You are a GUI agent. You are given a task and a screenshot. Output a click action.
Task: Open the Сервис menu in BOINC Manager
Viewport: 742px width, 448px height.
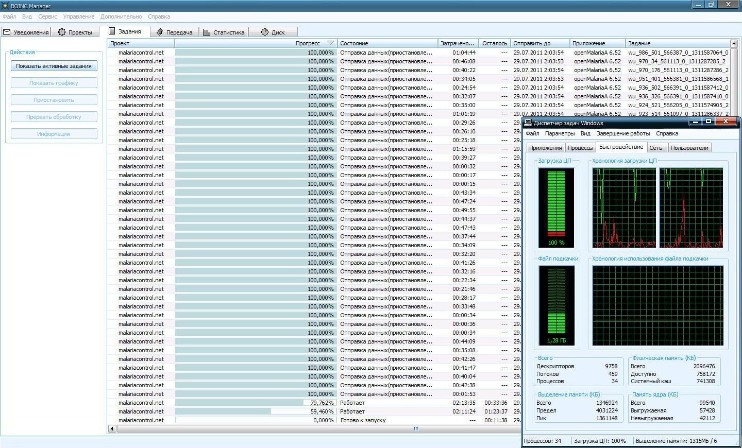(x=47, y=16)
